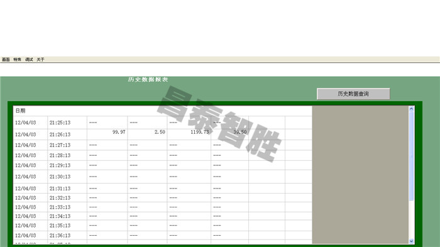Click the scrollbar down arrow

point(411,241)
